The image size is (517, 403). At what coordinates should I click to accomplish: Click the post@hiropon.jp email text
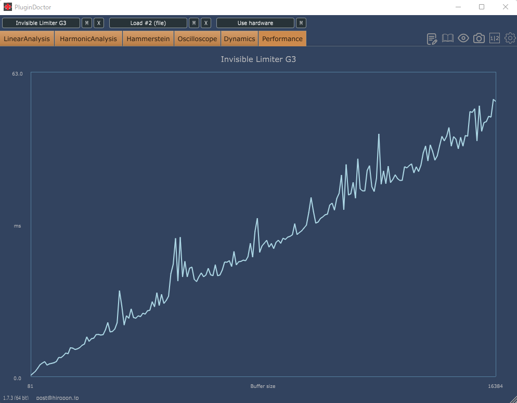(57, 398)
